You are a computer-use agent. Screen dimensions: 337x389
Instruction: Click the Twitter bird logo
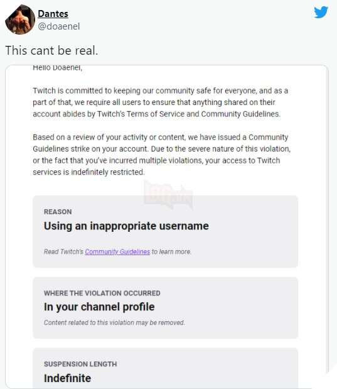[x=321, y=12]
